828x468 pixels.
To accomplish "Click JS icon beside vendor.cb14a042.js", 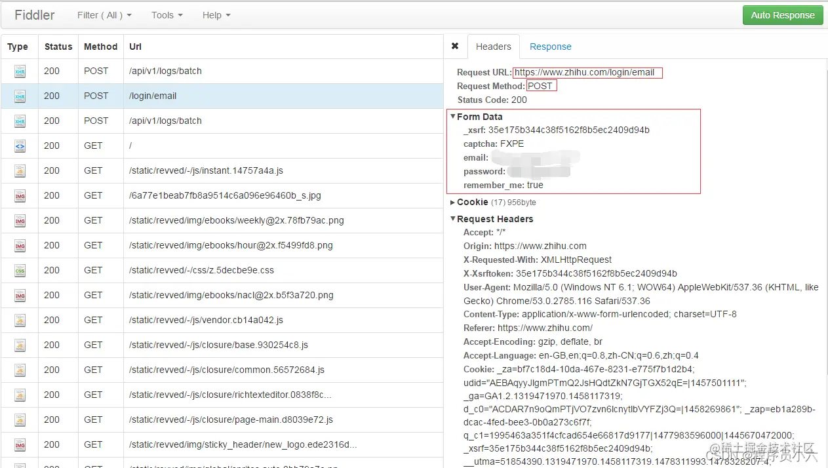I will tap(20, 321).
